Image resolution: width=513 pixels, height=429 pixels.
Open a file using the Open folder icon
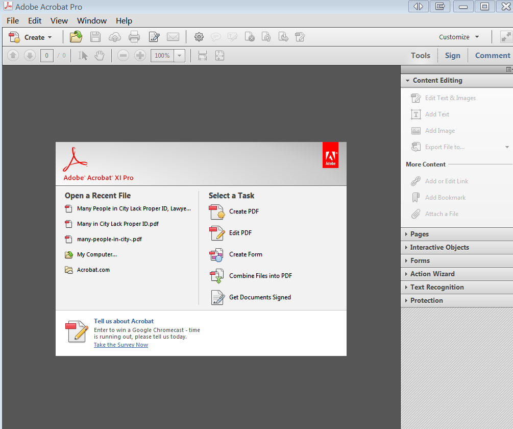pos(76,36)
